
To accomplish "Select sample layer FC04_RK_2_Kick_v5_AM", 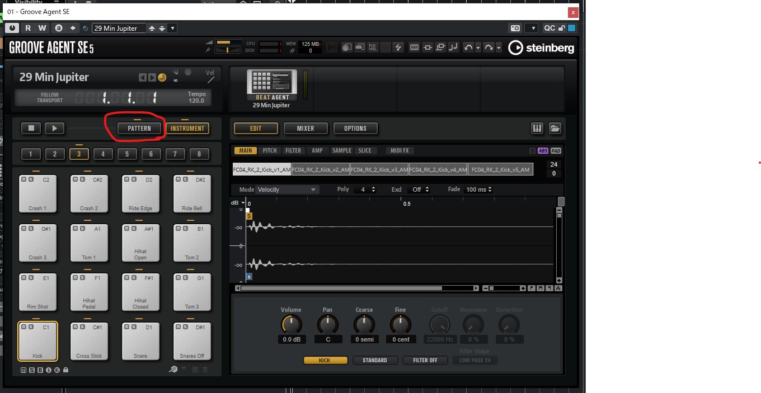I will [x=500, y=169].
